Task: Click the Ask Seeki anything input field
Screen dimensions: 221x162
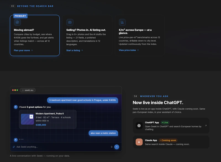Action: click(62, 147)
